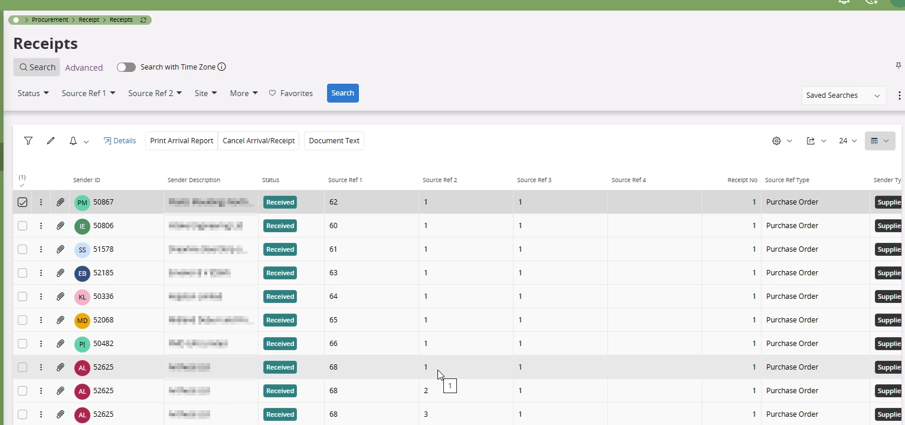Tick the checkbox for sender 50482
Viewport: 905px width, 425px height.
coord(22,344)
